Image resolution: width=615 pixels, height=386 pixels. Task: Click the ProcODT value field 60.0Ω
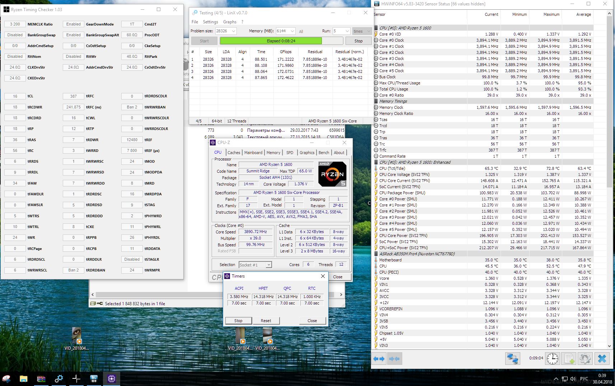(132, 35)
